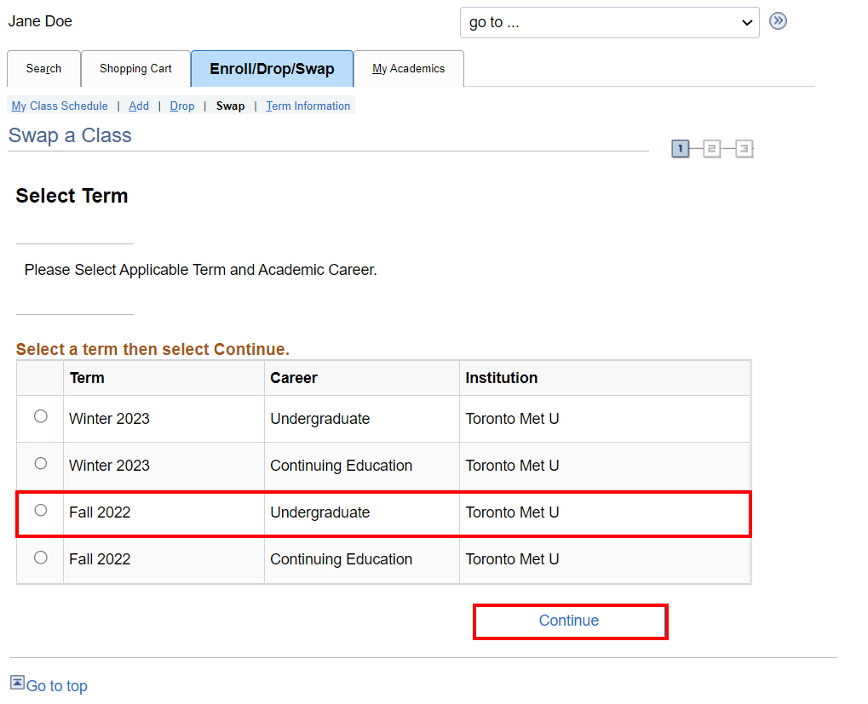Click the go arrow icon beside dropdown
Viewport: 868px width, 704px height.
(778, 21)
